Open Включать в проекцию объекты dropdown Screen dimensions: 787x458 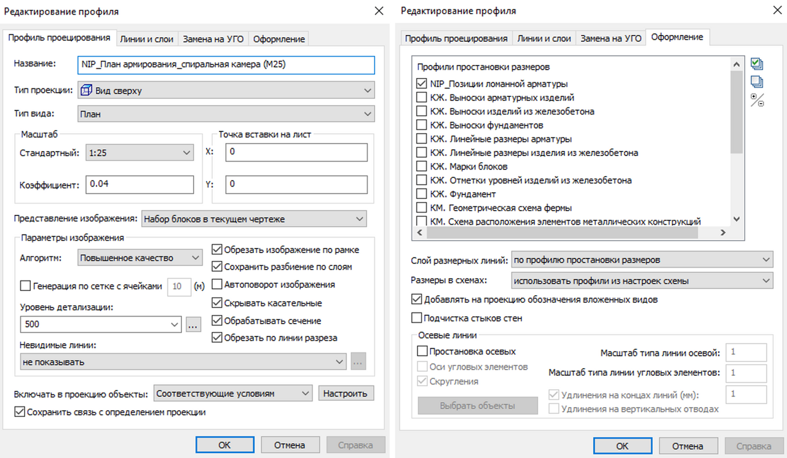(x=233, y=394)
